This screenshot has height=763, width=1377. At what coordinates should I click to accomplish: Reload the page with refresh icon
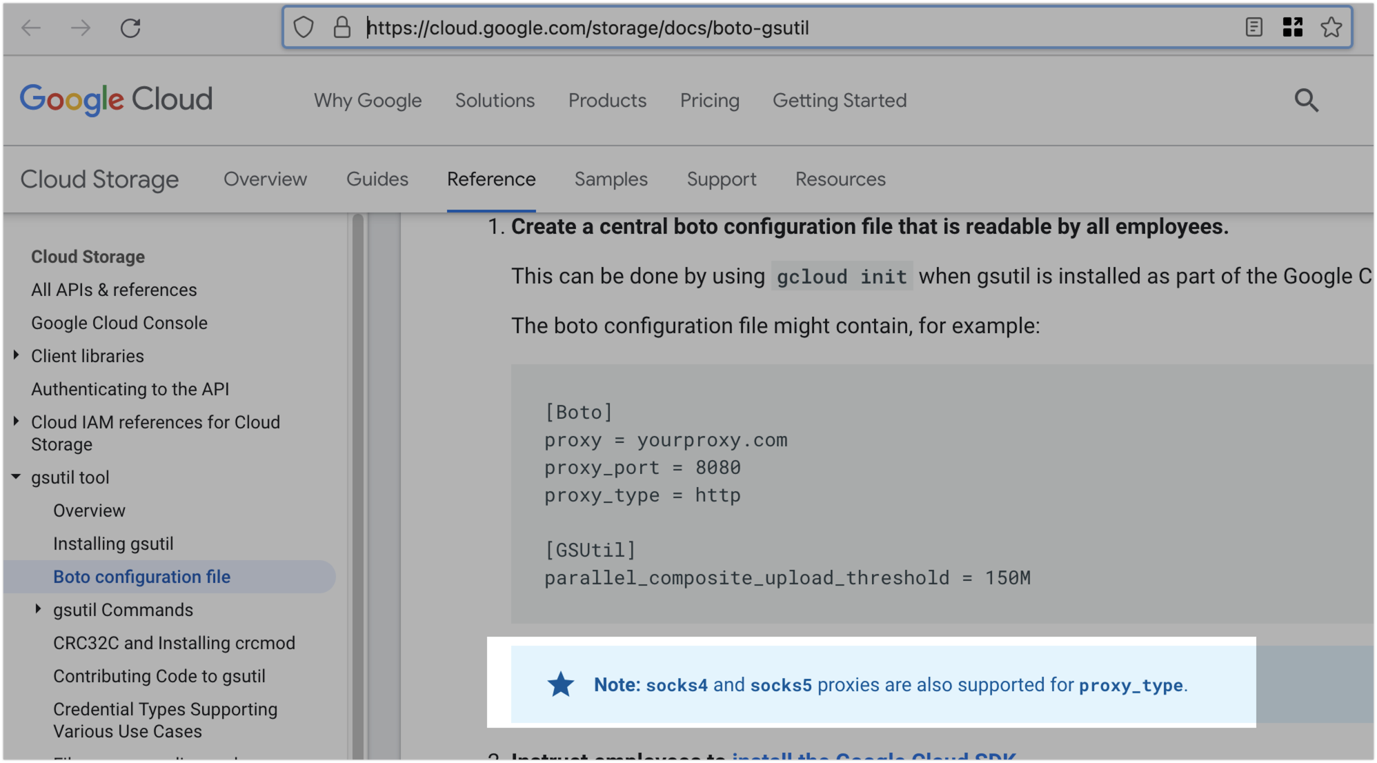click(130, 28)
